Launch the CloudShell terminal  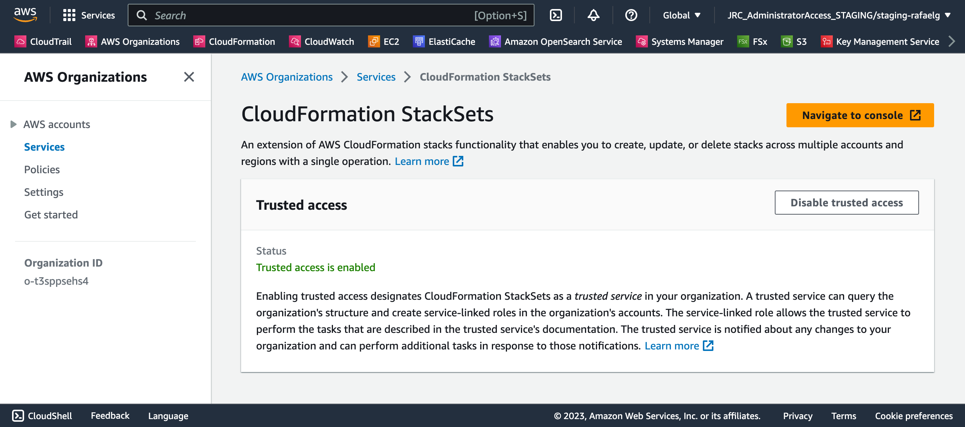click(42, 416)
